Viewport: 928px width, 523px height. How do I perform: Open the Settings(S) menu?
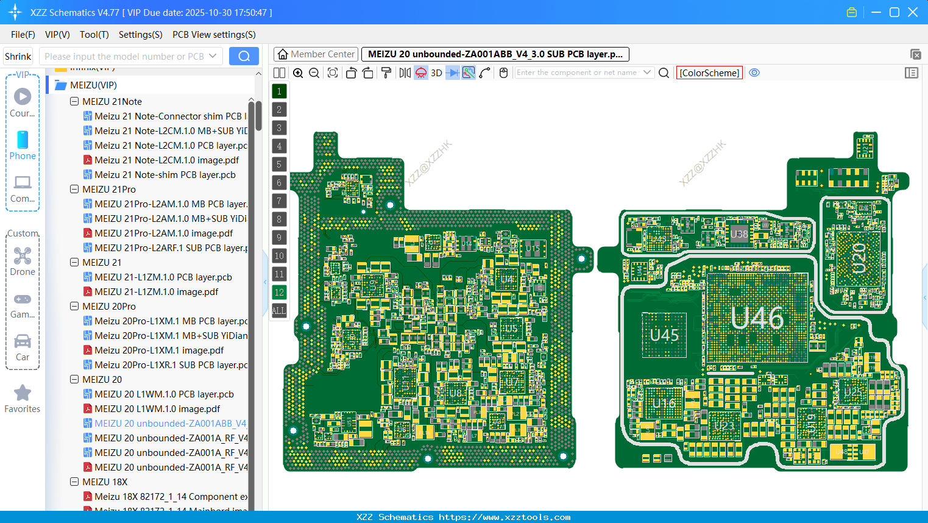click(140, 35)
